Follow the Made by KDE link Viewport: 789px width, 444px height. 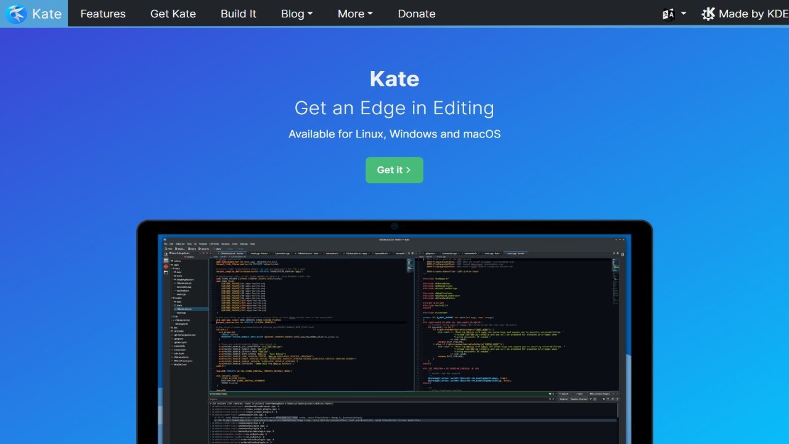(745, 14)
